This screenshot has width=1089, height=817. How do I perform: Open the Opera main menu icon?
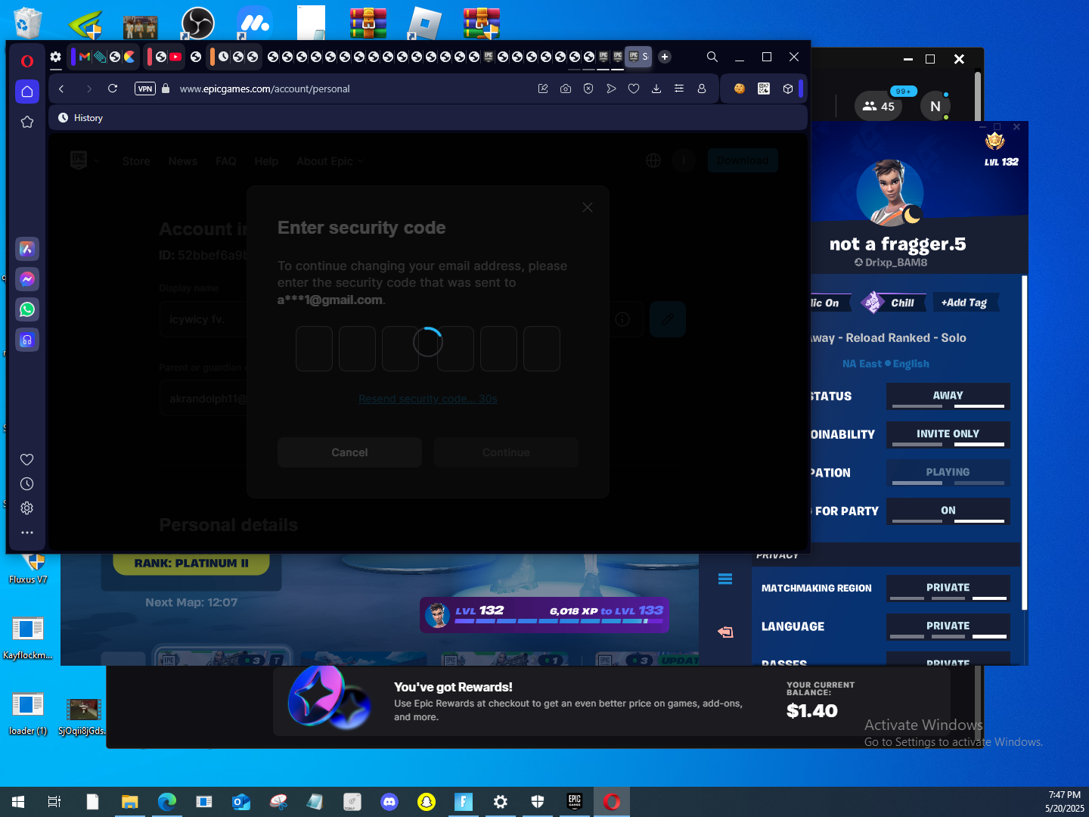27,61
